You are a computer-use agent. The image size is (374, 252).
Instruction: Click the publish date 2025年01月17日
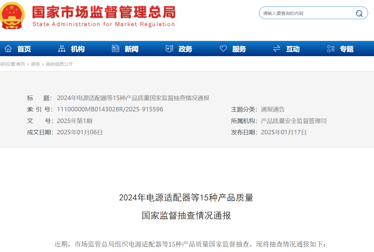click(x=284, y=132)
